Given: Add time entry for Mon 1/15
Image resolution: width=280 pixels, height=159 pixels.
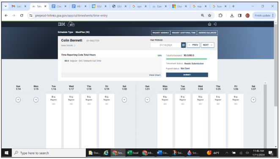Looking at the screenshot, I should click(x=36, y=100).
